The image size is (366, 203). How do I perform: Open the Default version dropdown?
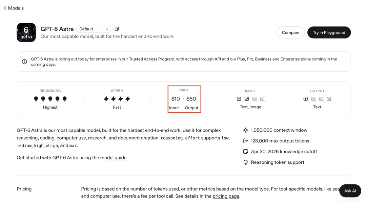point(94,29)
